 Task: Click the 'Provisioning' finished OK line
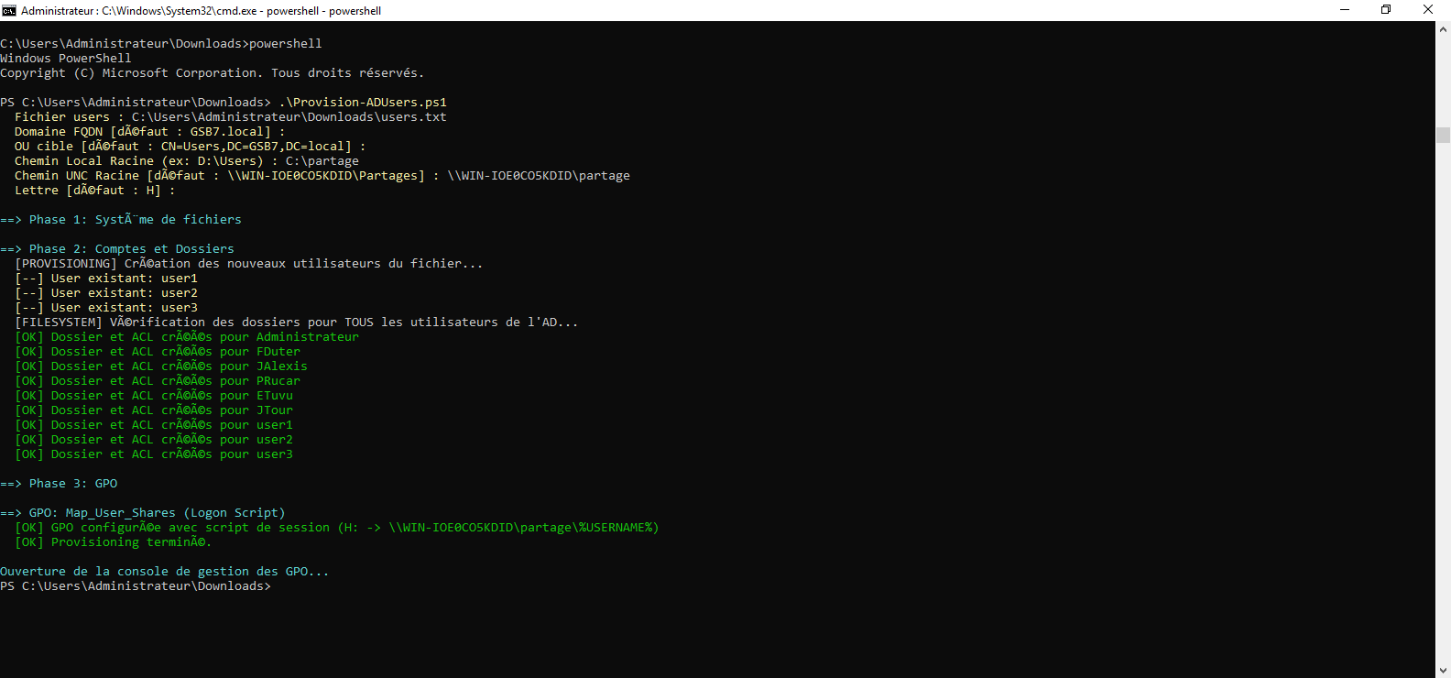click(x=114, y=541)
